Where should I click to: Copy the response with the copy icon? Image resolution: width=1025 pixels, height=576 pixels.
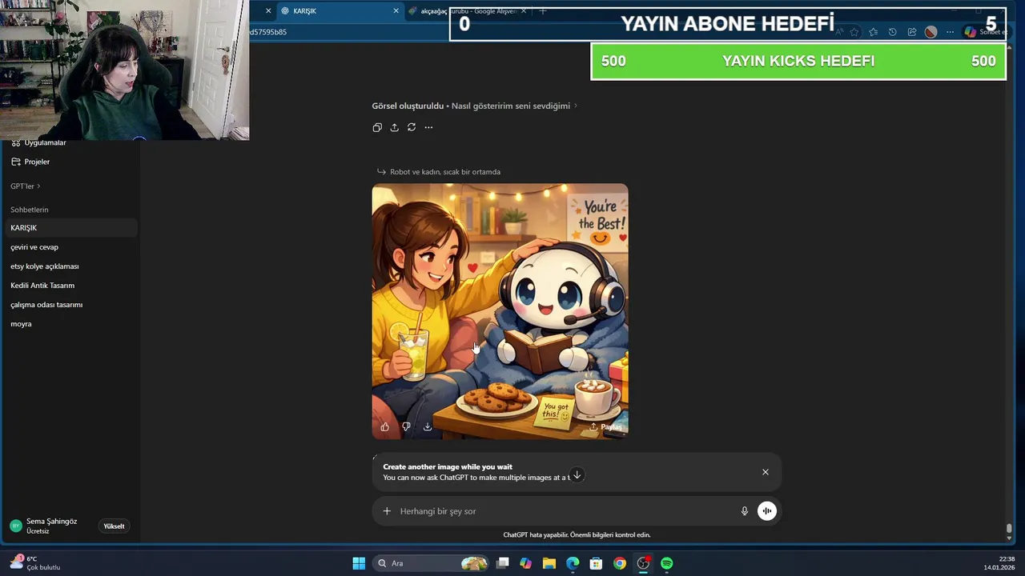click(x=377, y=127)
